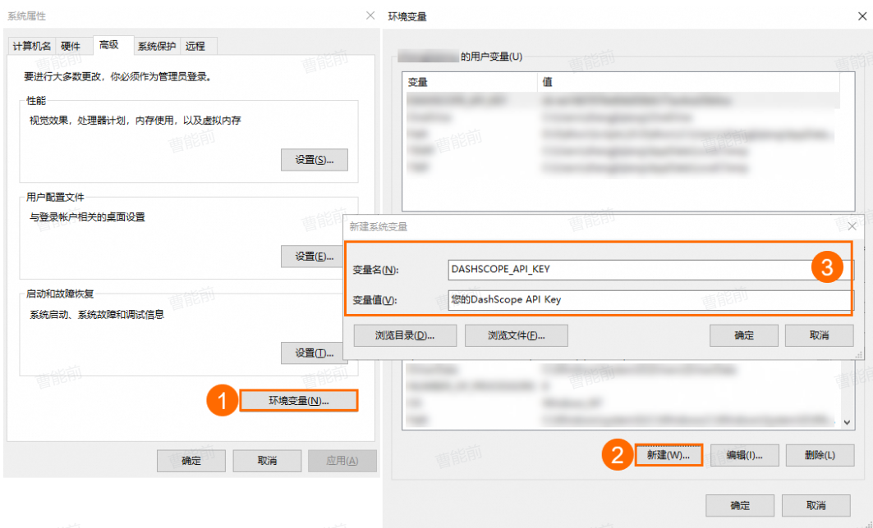Image resolution: width=873 pixels, height=528 pixels.
Task: Close the 环境变量 window
Action: (x=862, y=16)
